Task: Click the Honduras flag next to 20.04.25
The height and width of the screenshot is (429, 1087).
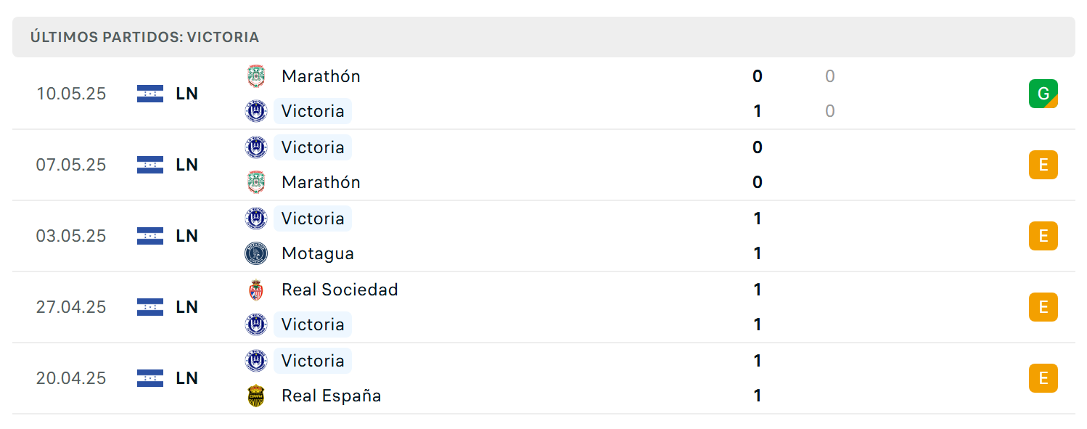Action: point(150,378)
